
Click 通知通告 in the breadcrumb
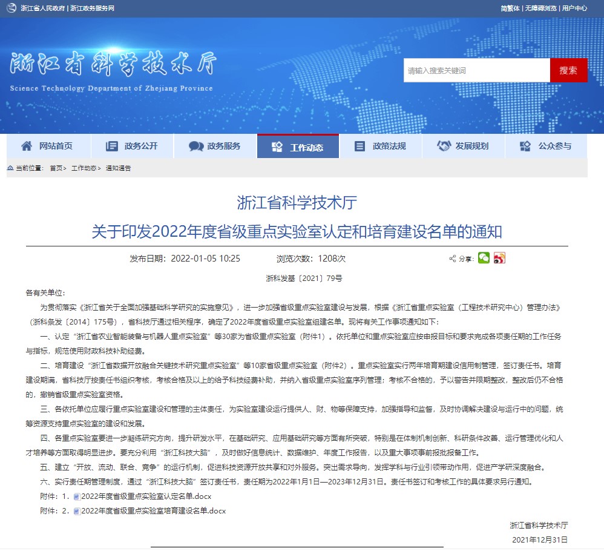tap(118, 168)
